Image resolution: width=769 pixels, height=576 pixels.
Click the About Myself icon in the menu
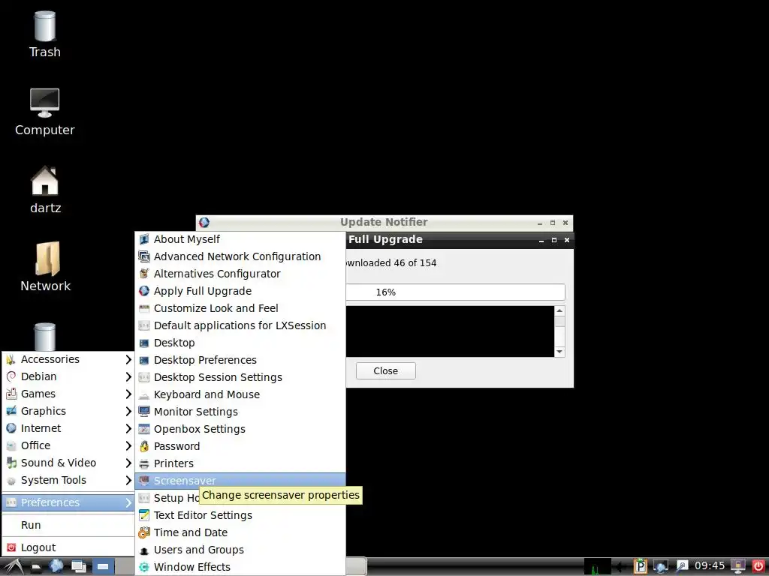pyautogui.click(x=143, y=239)
